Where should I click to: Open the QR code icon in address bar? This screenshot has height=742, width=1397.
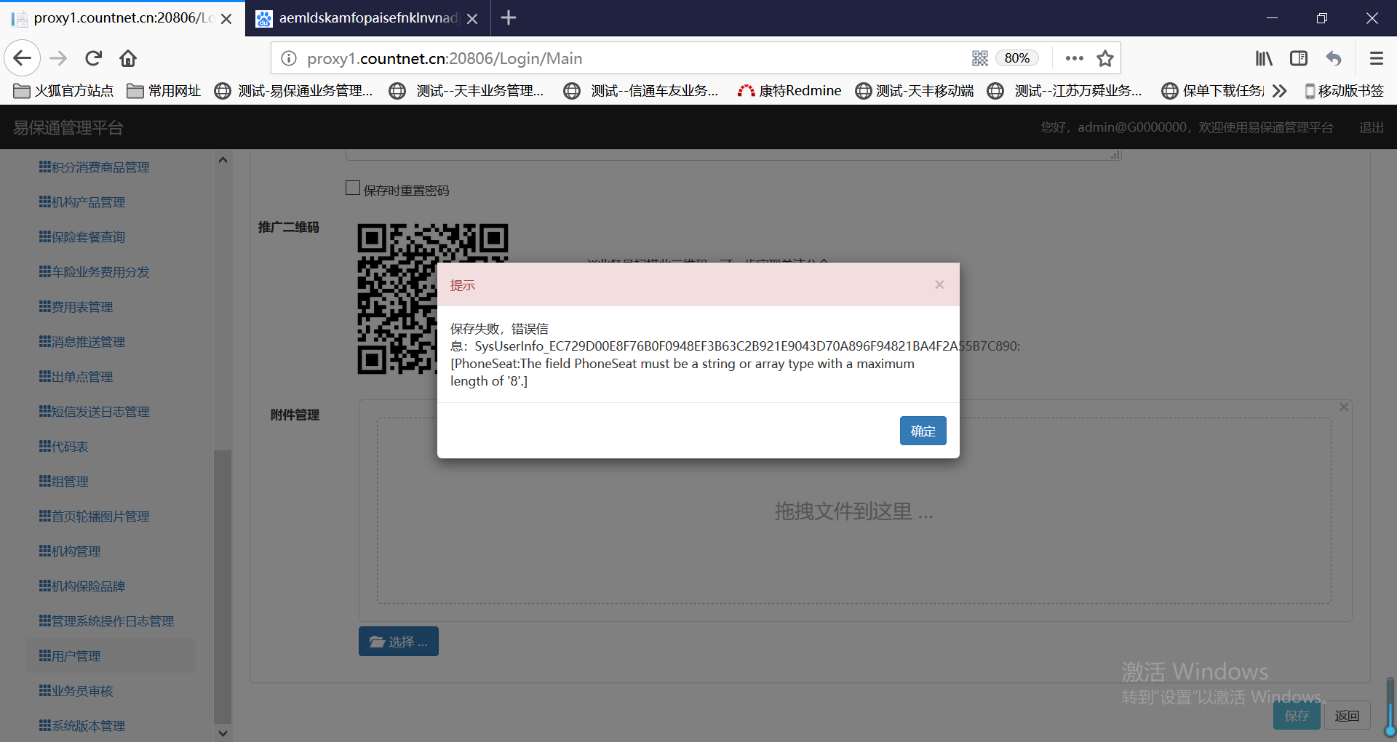click(980, 58)
